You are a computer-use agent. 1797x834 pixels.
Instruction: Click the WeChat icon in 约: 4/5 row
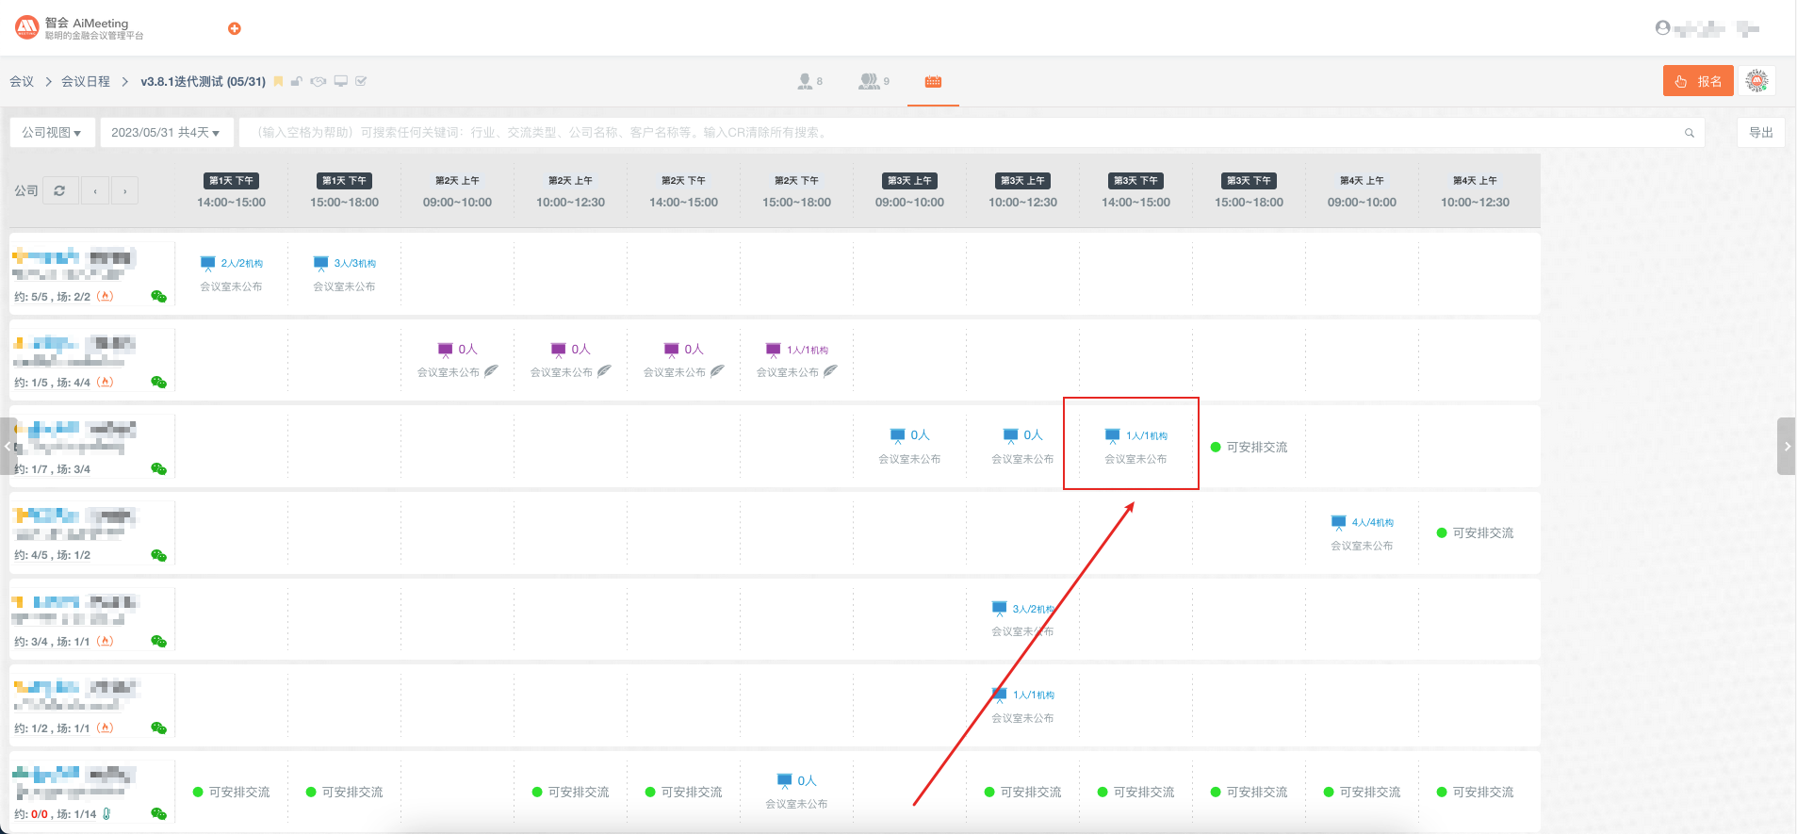158,556
